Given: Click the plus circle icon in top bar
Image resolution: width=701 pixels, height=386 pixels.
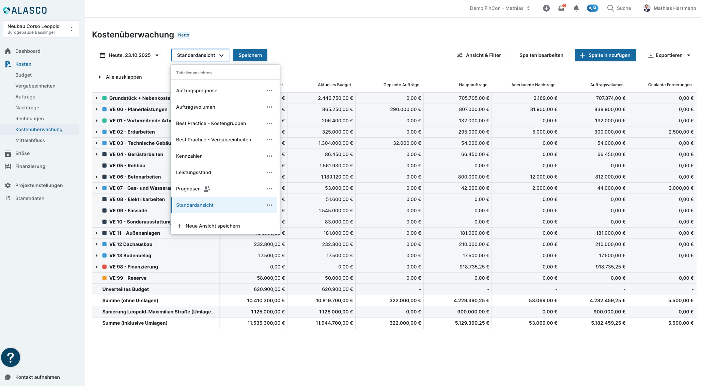Looking at the screenshot, I should 546,8.
